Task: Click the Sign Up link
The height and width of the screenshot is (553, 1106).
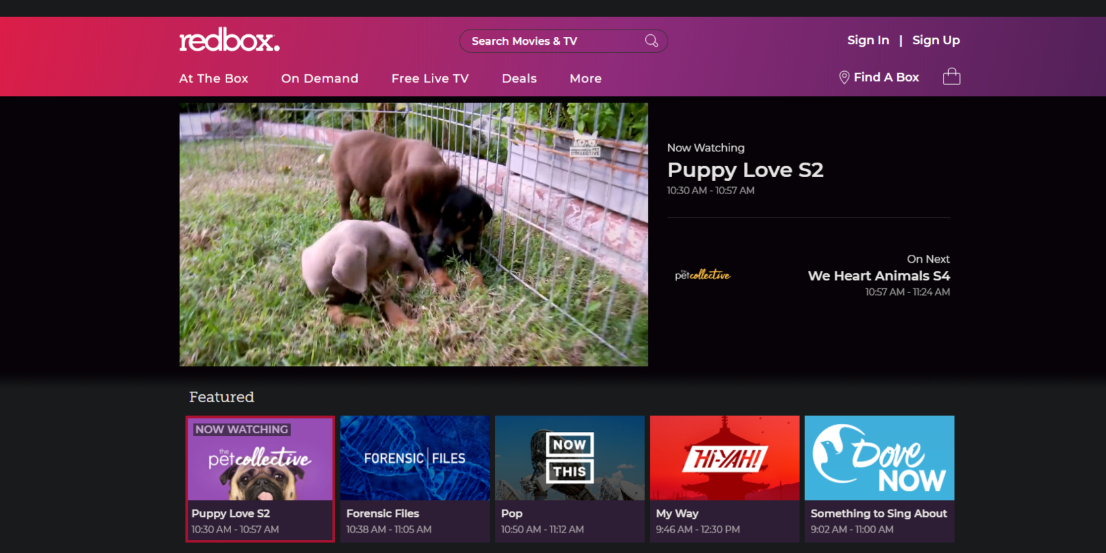Action: click(x=935, y=40)
